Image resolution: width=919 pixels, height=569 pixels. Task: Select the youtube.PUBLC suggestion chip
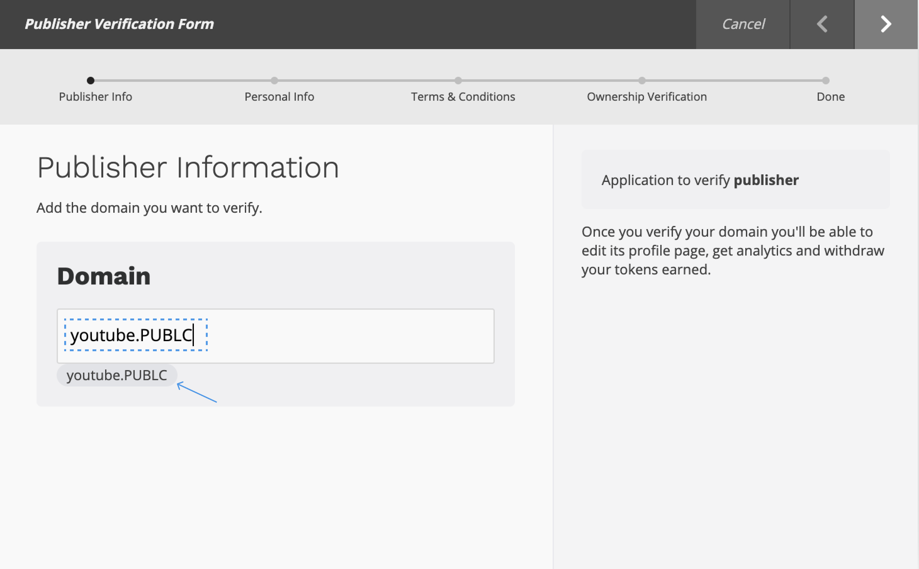coord(117,375)
